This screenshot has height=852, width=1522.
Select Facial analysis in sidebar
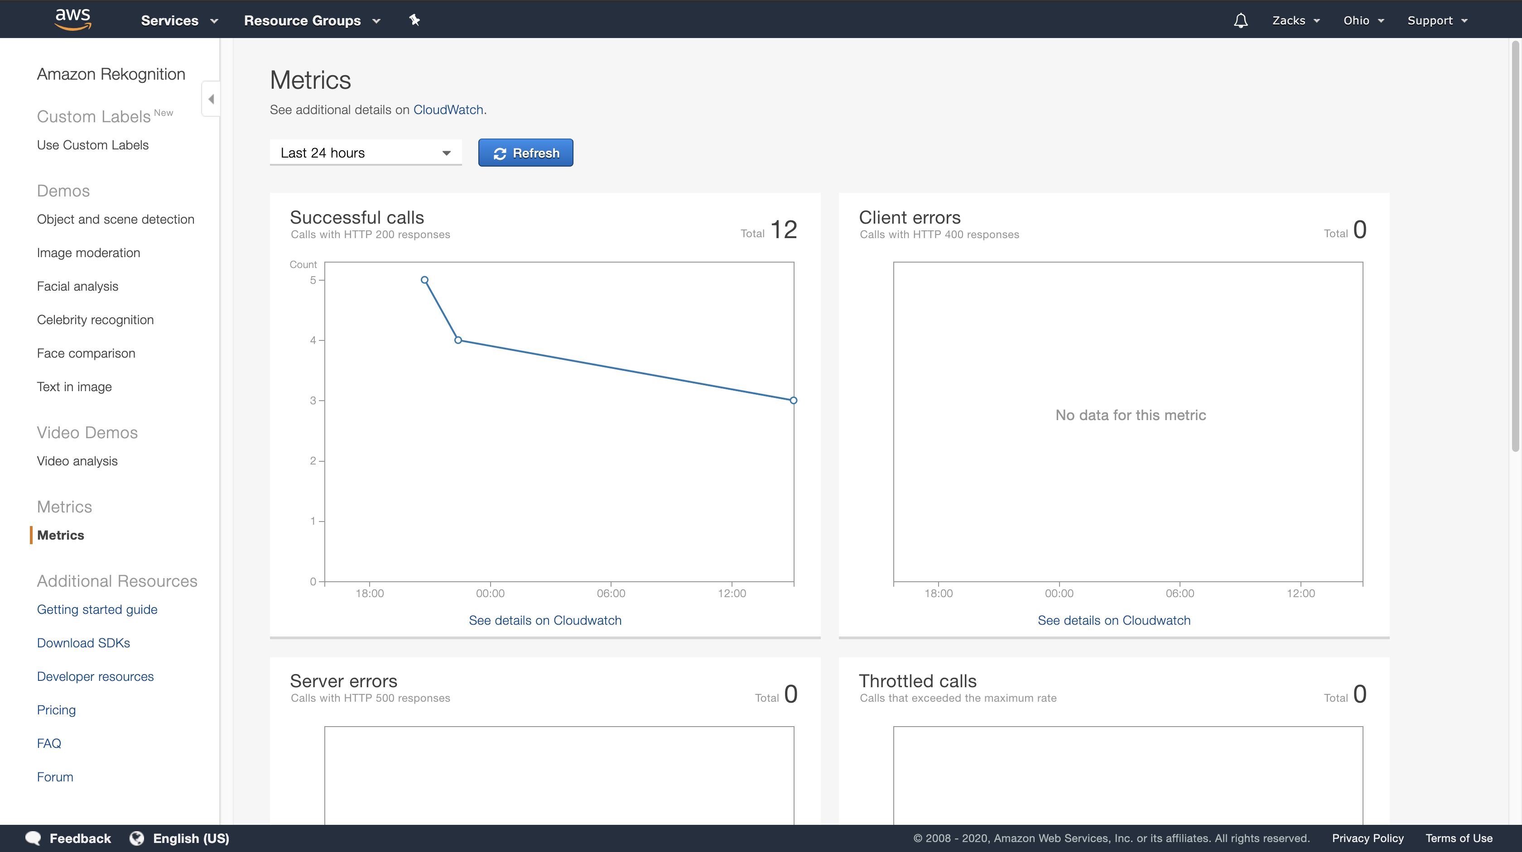[x=77, y=287]
